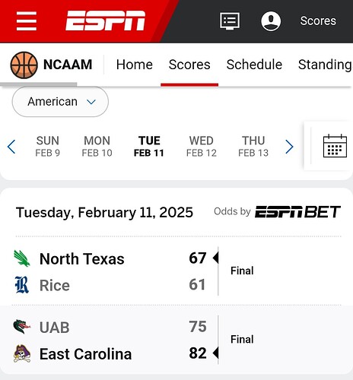Viewport: 353px width, 380px height.
Task: Advance dates with the right arrow
Action: 289,147
